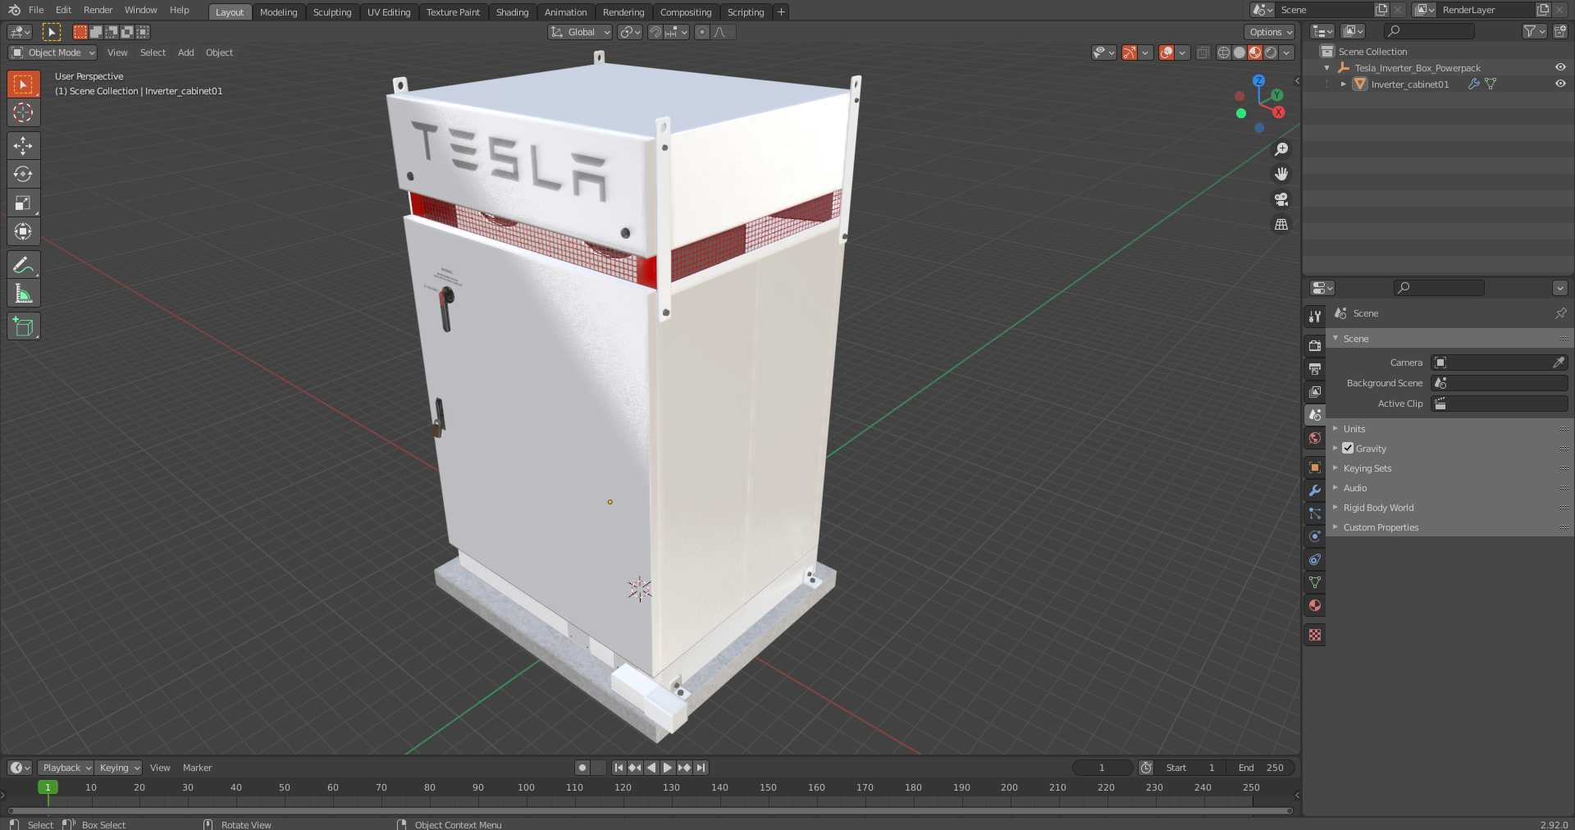Open the Material properties tab
This screenshot has height=830, width=1575.
coord(1315,605)
